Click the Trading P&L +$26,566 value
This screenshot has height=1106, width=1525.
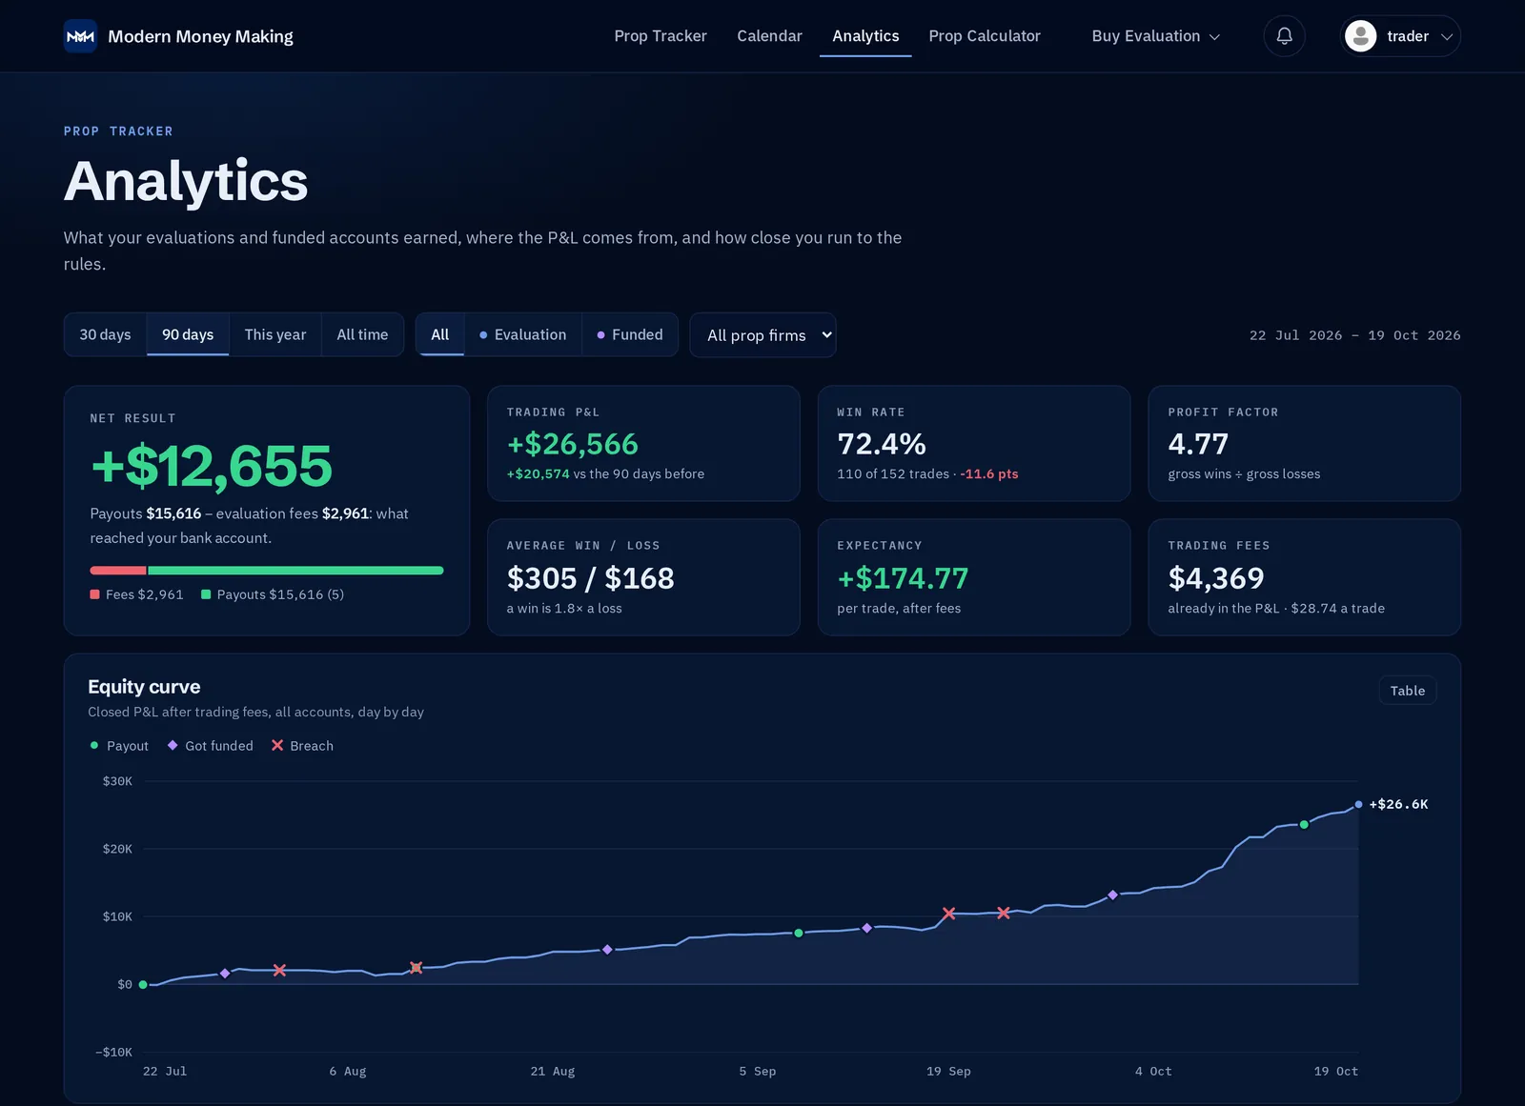tap(572, 444)
